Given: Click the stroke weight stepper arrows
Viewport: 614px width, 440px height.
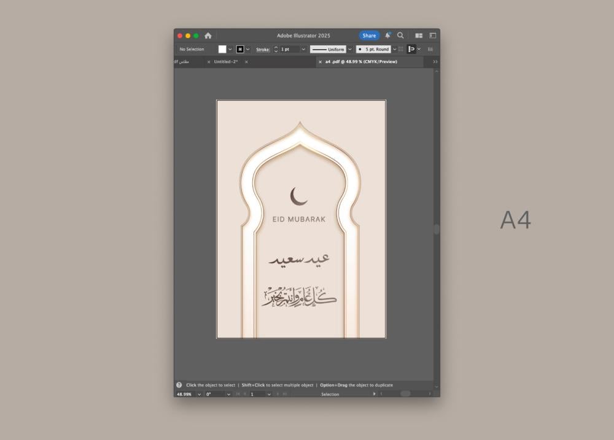Looking at the screenshot, I should pos(276,49).
